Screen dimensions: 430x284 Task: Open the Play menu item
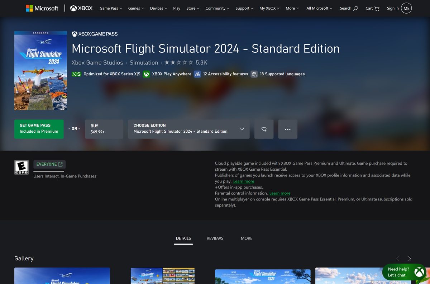tap(177, 8)
